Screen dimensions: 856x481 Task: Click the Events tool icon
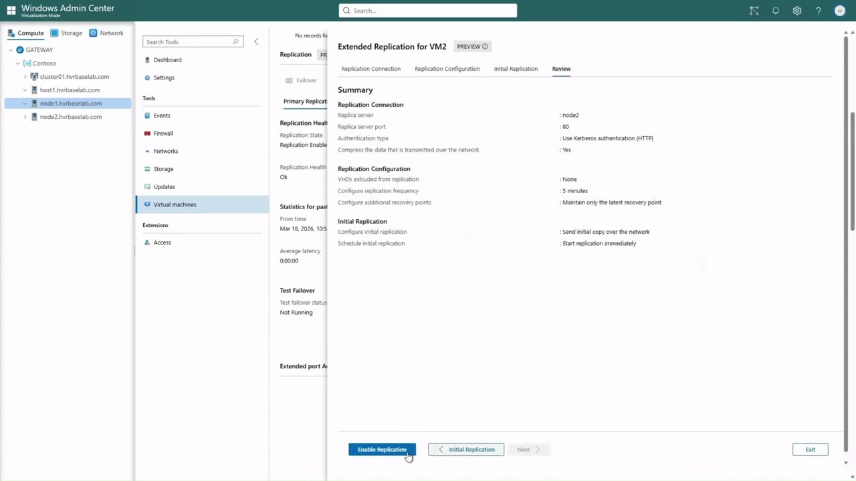coord(148,116)
